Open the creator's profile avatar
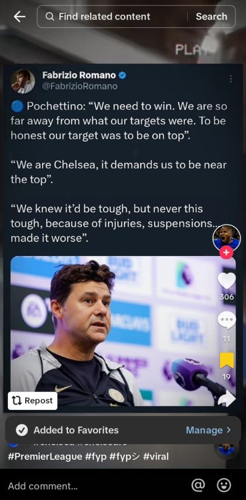The height and width of the screenshot is (500, 246). click(227, 238)
